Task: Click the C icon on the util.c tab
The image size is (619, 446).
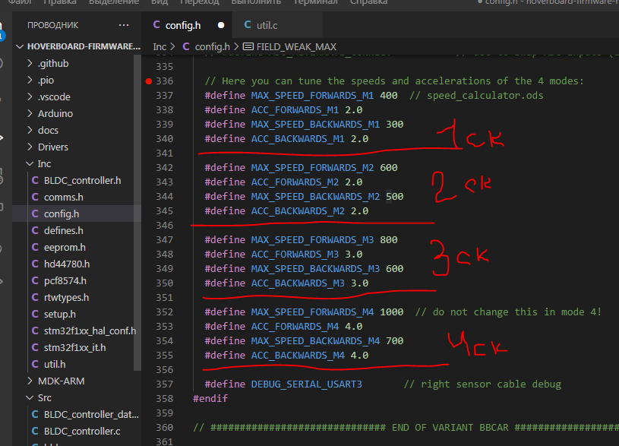Action: pyautogui.click(x=247, y=25)
